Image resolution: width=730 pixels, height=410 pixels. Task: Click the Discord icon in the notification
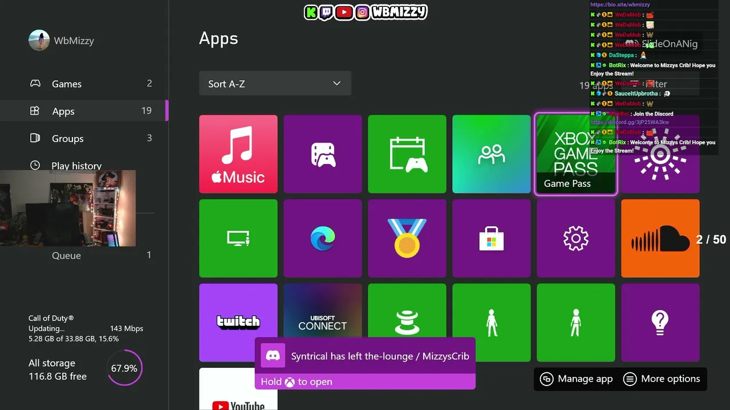tap(273, 356)
